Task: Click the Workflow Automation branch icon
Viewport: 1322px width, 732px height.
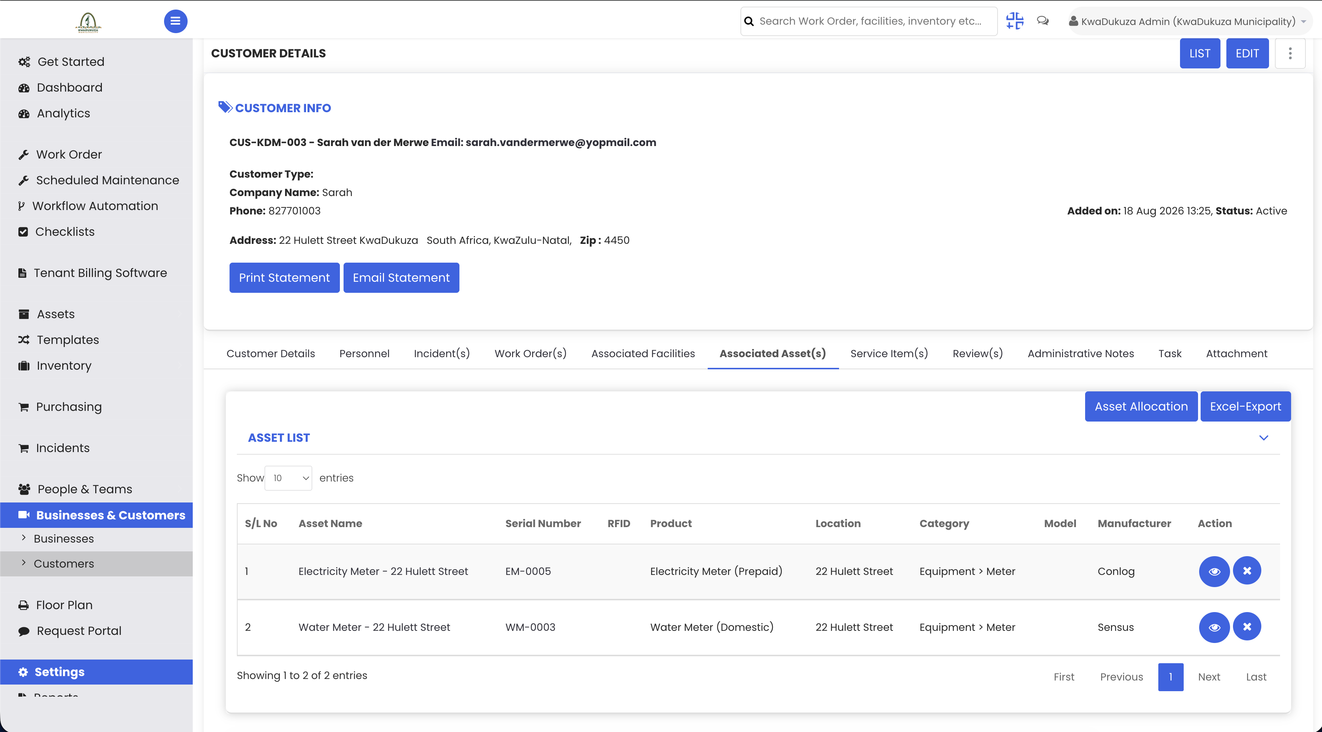Action: coord(21,206)
